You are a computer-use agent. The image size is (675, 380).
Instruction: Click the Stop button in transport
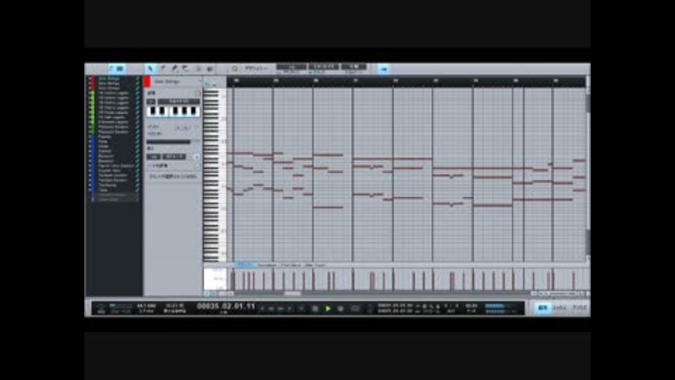(x=315, y=308)
